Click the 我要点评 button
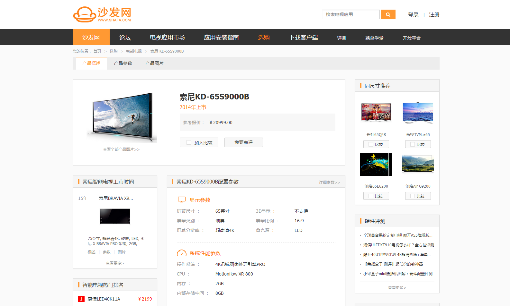510x306 pixels. pyautogui.click(x=244, y=142)
